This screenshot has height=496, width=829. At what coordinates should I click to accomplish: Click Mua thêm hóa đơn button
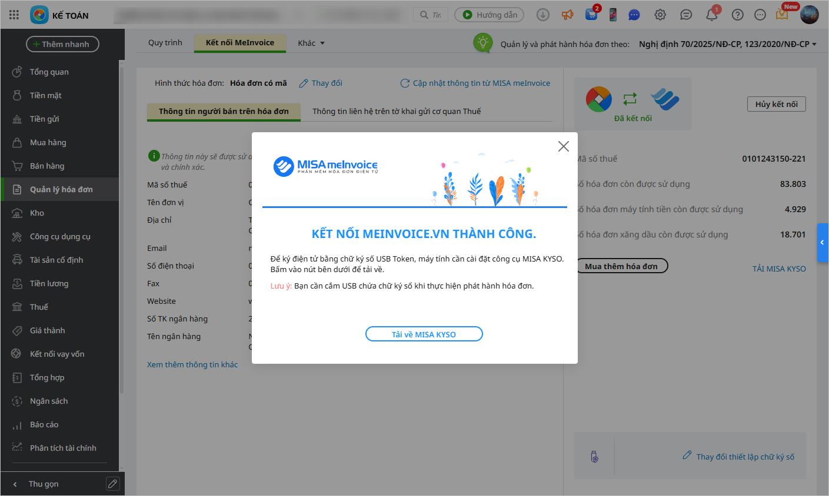622,266
